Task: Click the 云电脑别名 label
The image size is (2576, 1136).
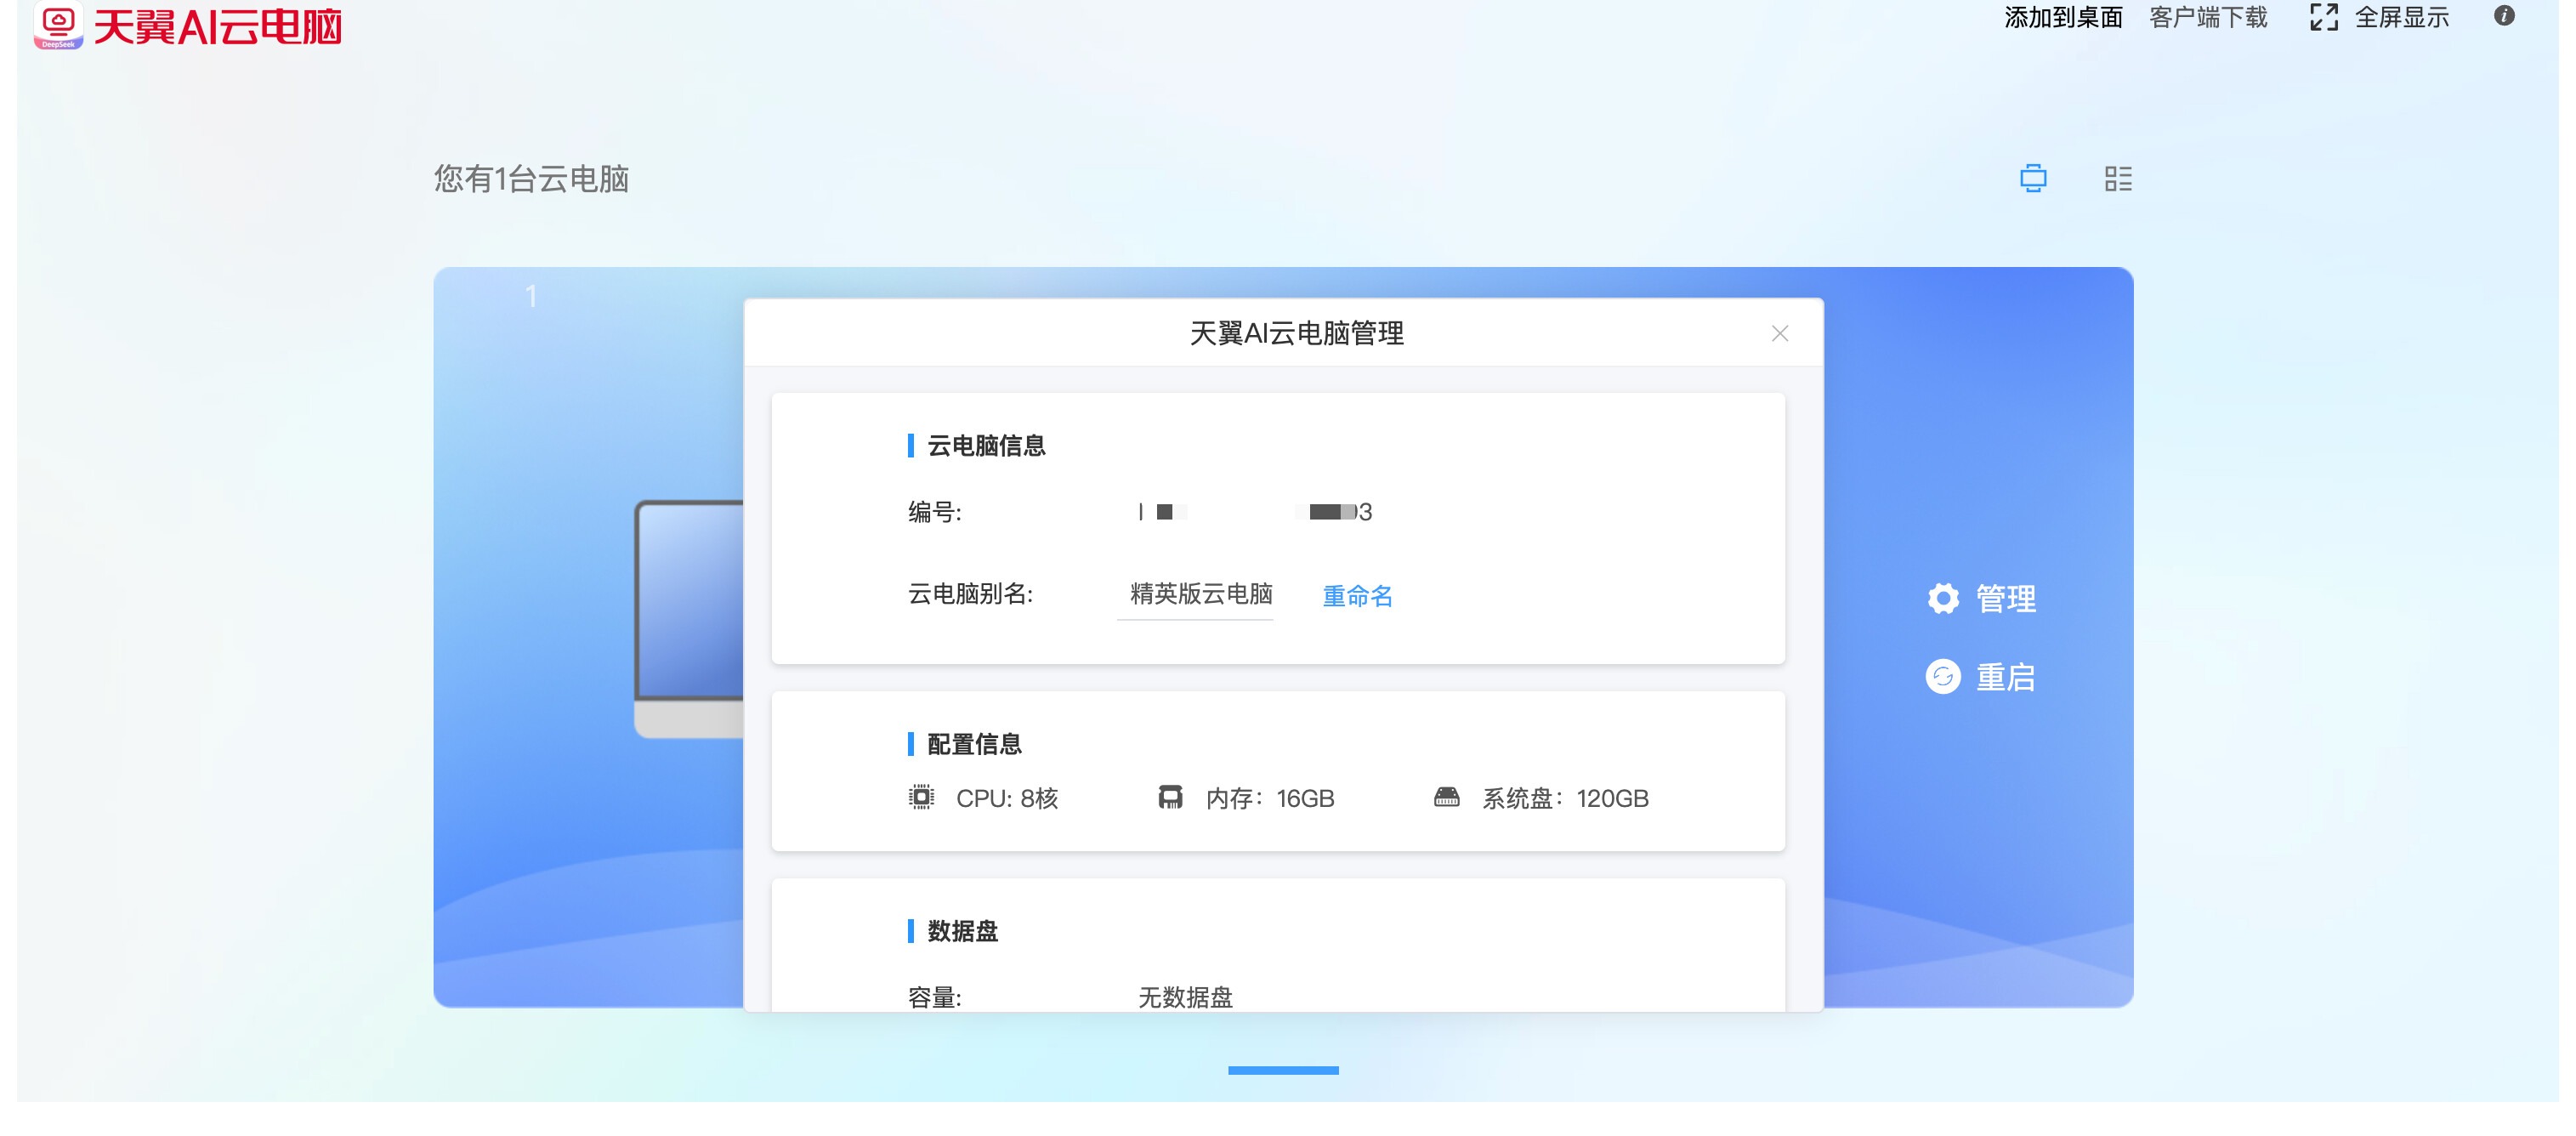Action: [x=970, y=594]
